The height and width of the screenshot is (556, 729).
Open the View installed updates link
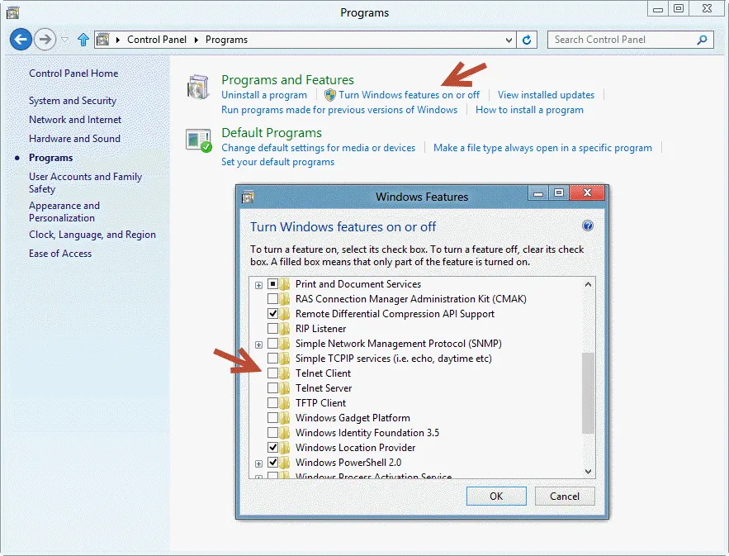545,94
